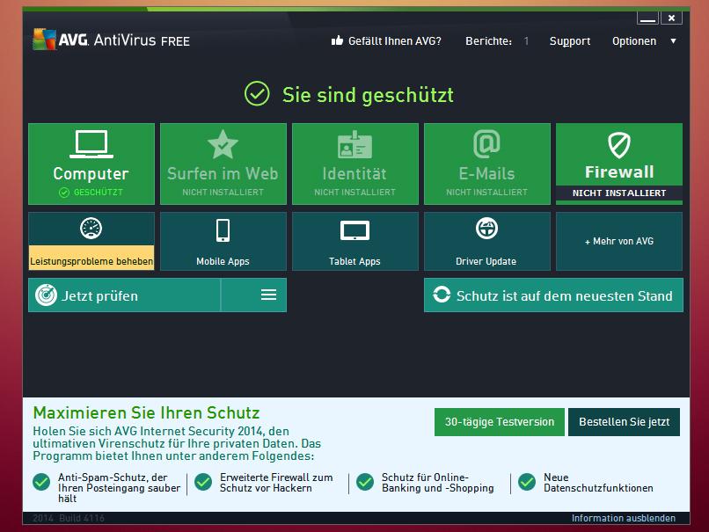This screenshot has width=709, height=532.
Task: Open the Optionen menu
Action: point(634,41)
